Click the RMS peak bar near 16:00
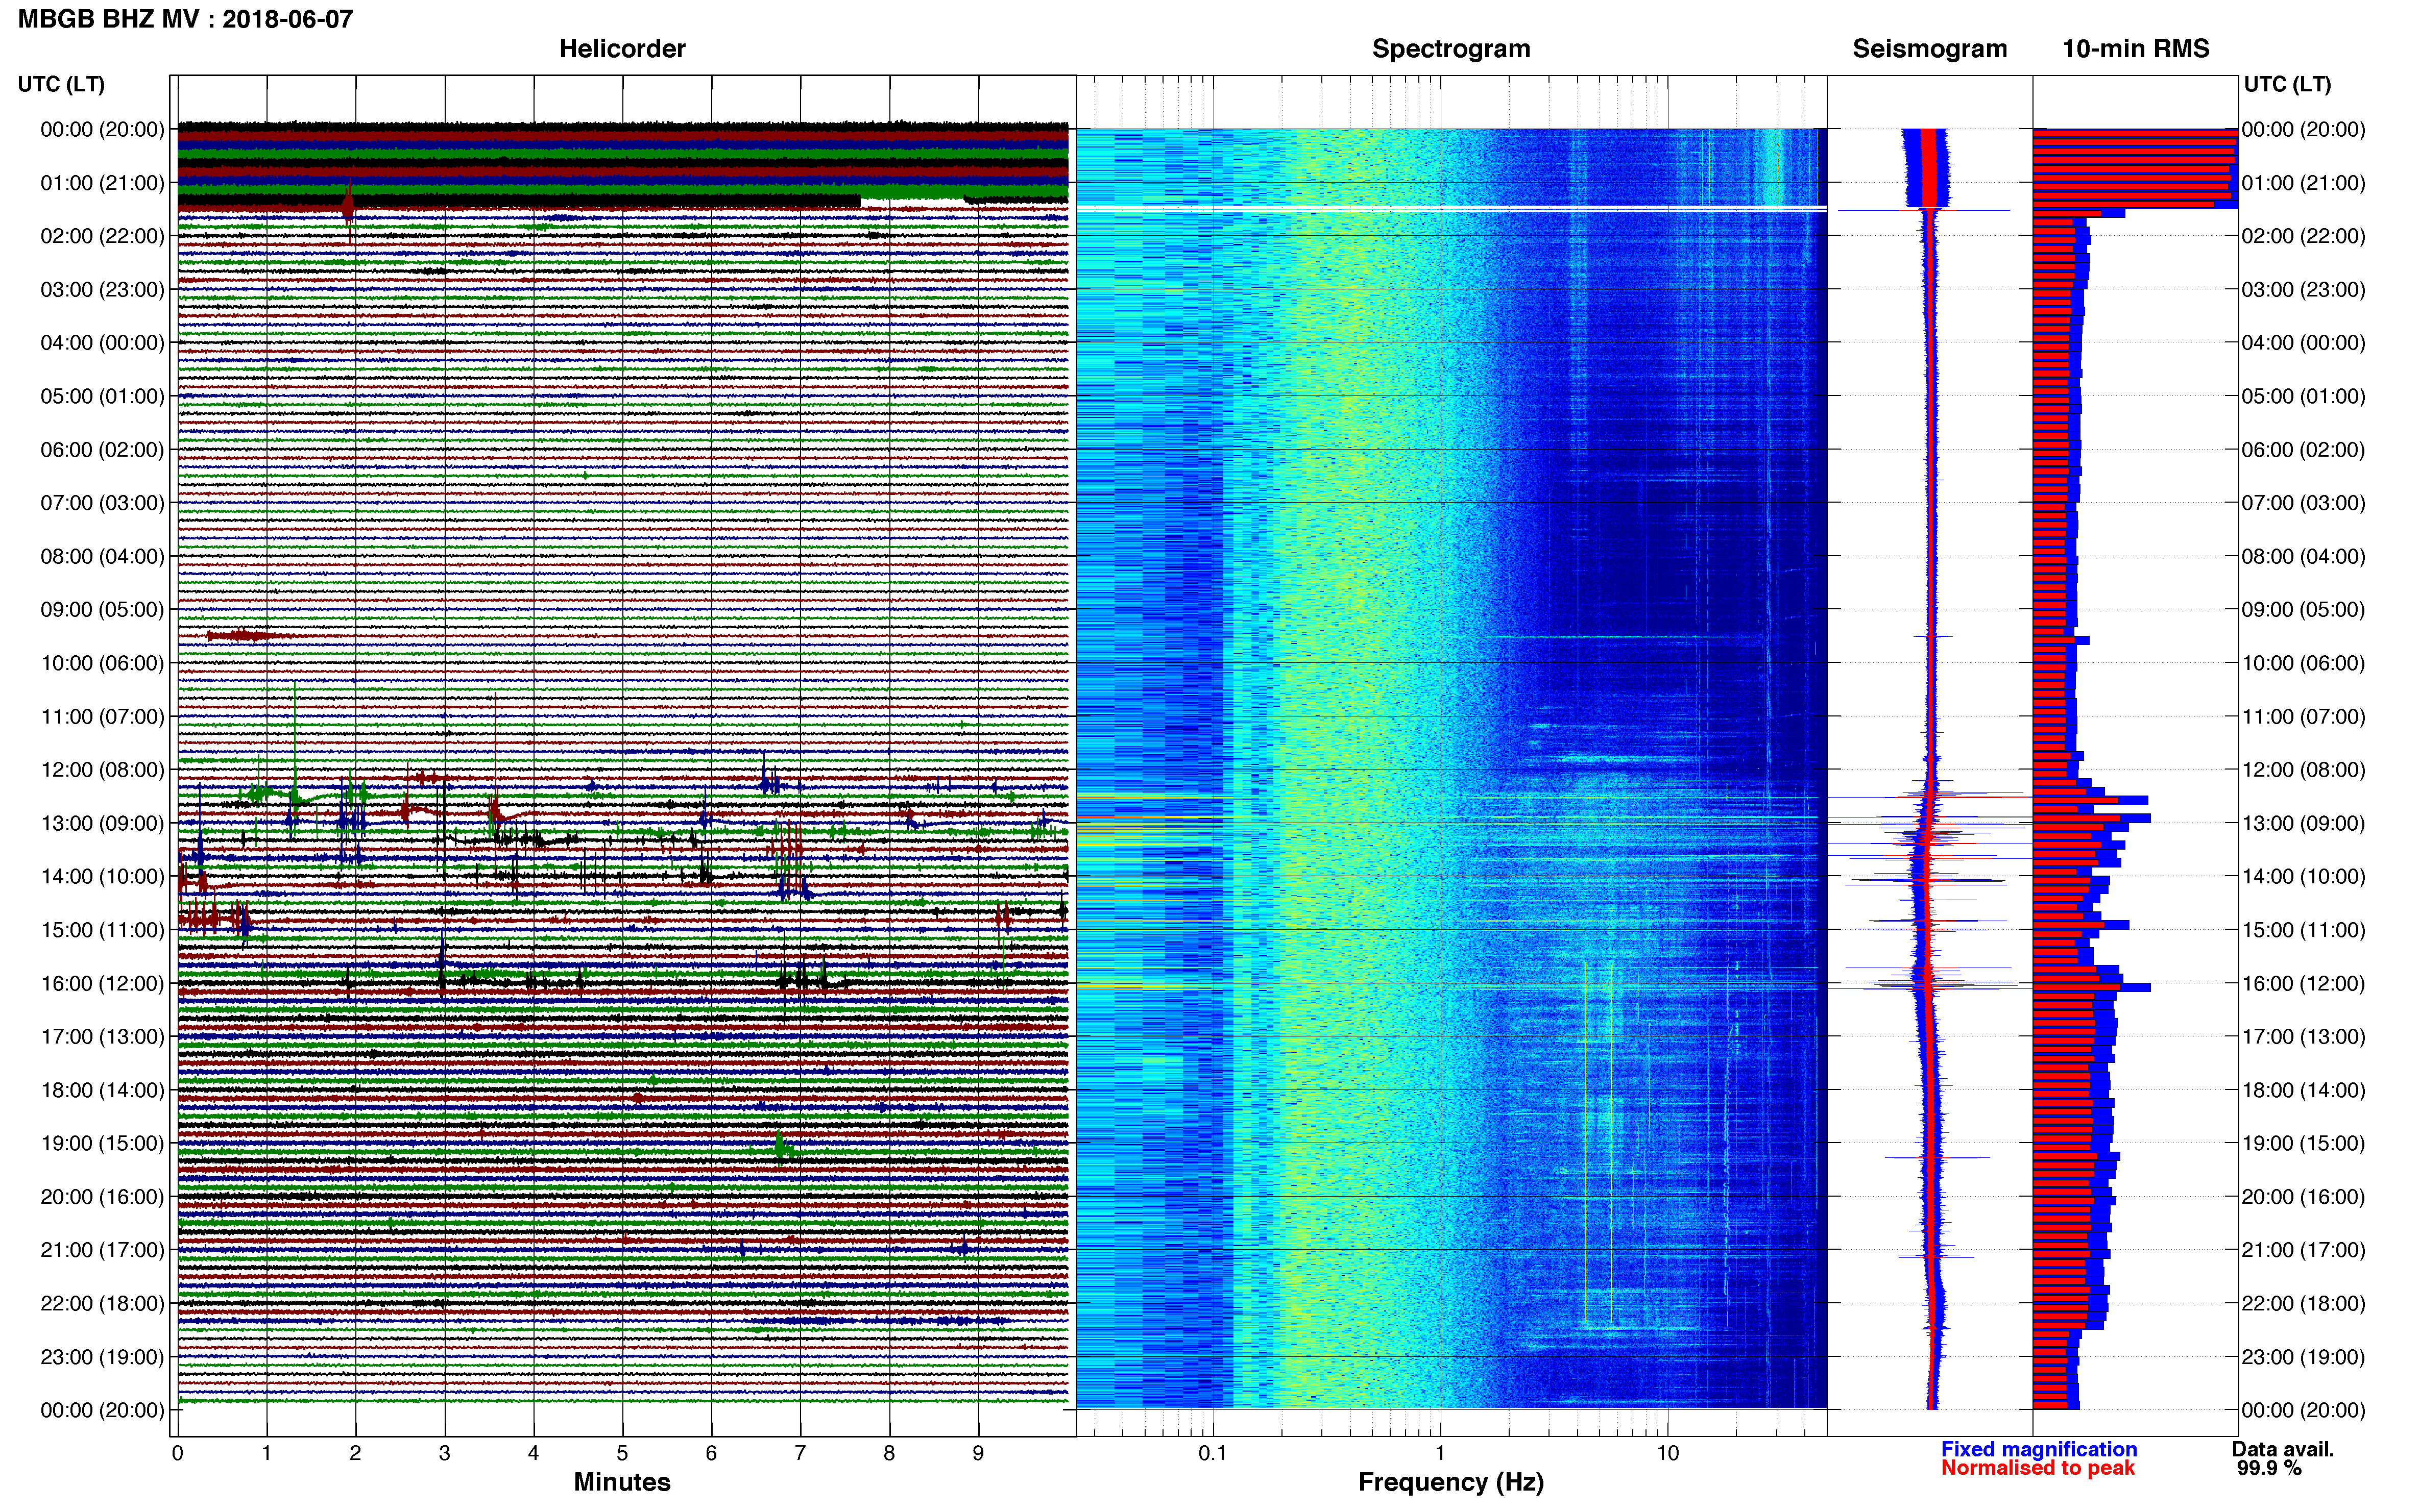This screenshot has width=2420, height=1512. pos(2092,987)
